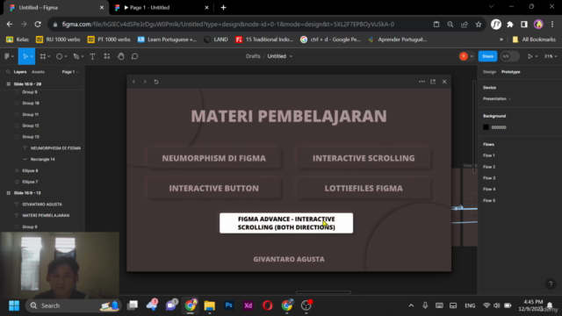Click INTERACTIVE BUTTON in preview

pos(214,188)
